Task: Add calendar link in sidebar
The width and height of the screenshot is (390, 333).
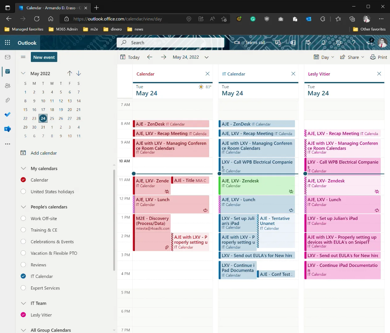Action: (39, 153)
